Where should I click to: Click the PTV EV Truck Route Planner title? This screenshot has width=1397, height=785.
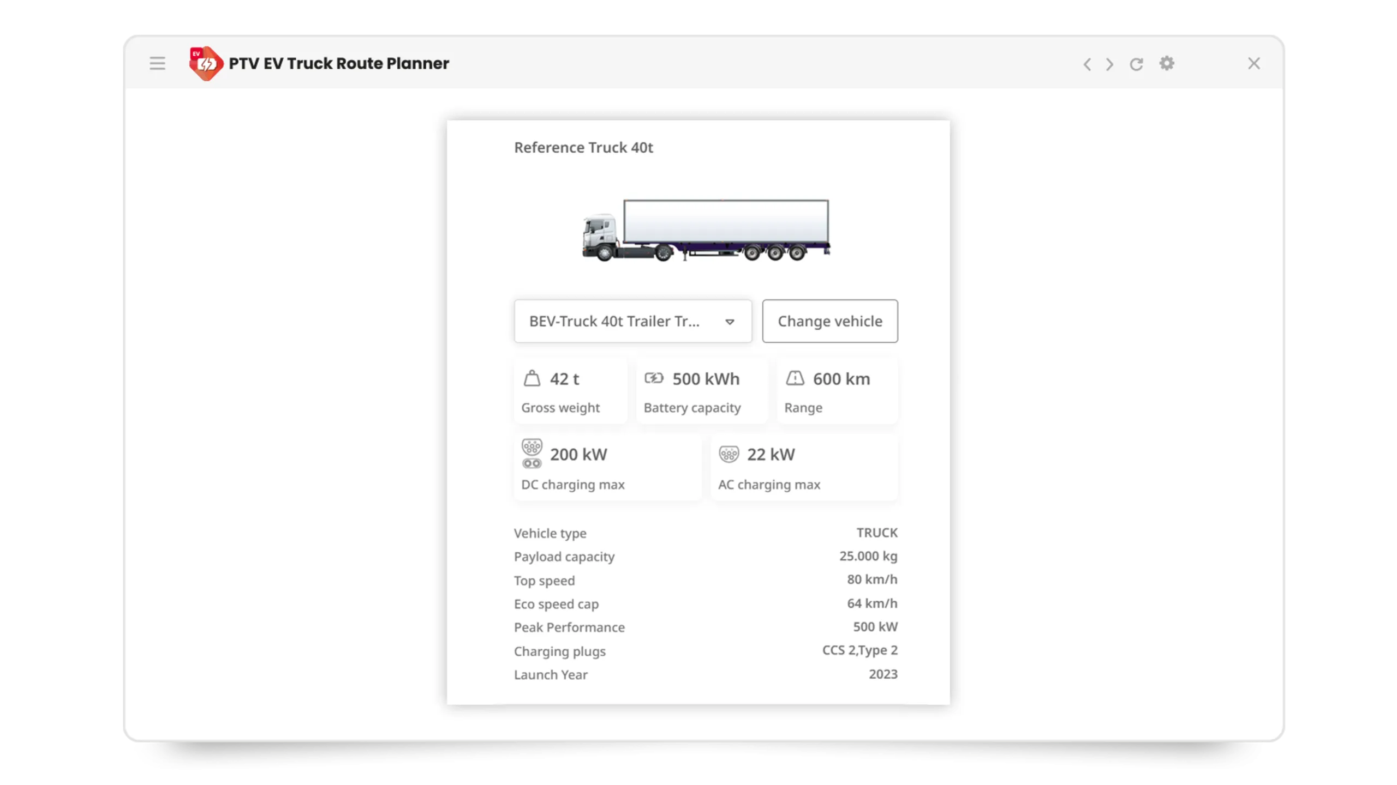click(x=339, y=63)
